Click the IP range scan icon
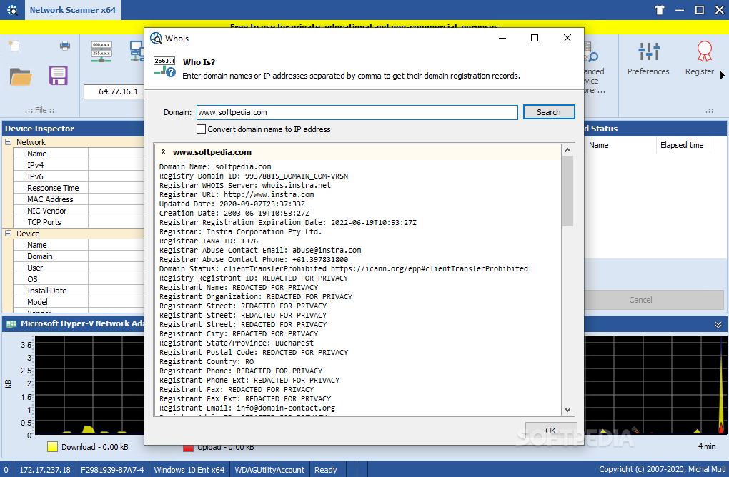The height and width of the screenshot is (477, 729). click(101, 51)
